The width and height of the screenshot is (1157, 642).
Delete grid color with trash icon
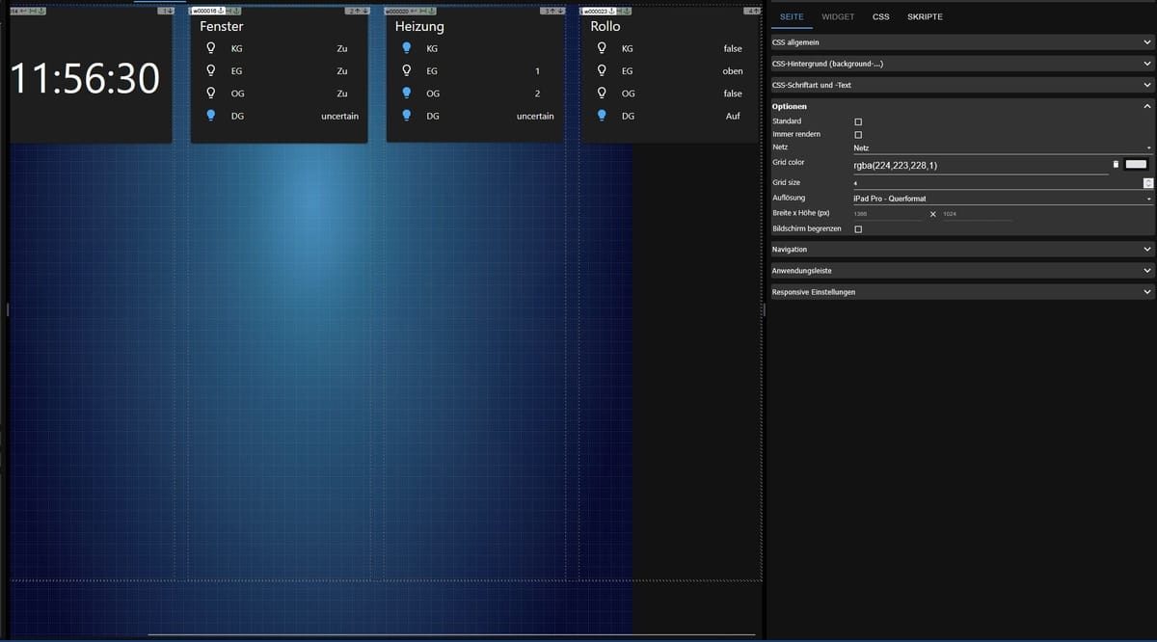coord(1116,165)
